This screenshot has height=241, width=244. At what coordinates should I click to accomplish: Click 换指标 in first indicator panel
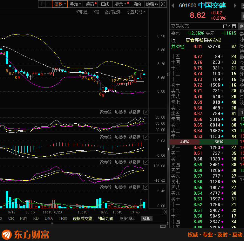pos(134,112)
